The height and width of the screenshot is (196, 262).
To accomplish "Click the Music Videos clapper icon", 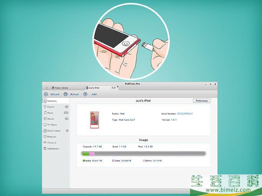I will (x=45, y=131).
